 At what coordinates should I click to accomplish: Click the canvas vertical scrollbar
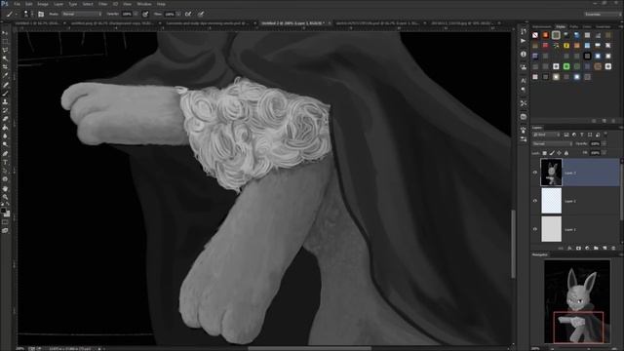click(514, 244)
